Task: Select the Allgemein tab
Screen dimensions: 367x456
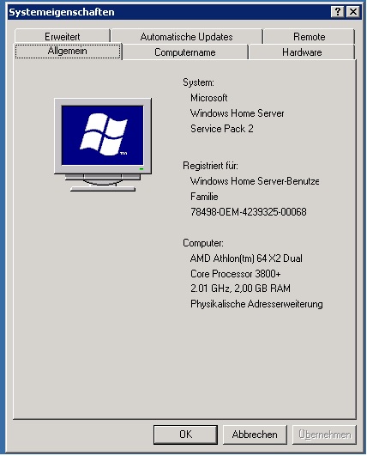Action: [x=68, y=52]
